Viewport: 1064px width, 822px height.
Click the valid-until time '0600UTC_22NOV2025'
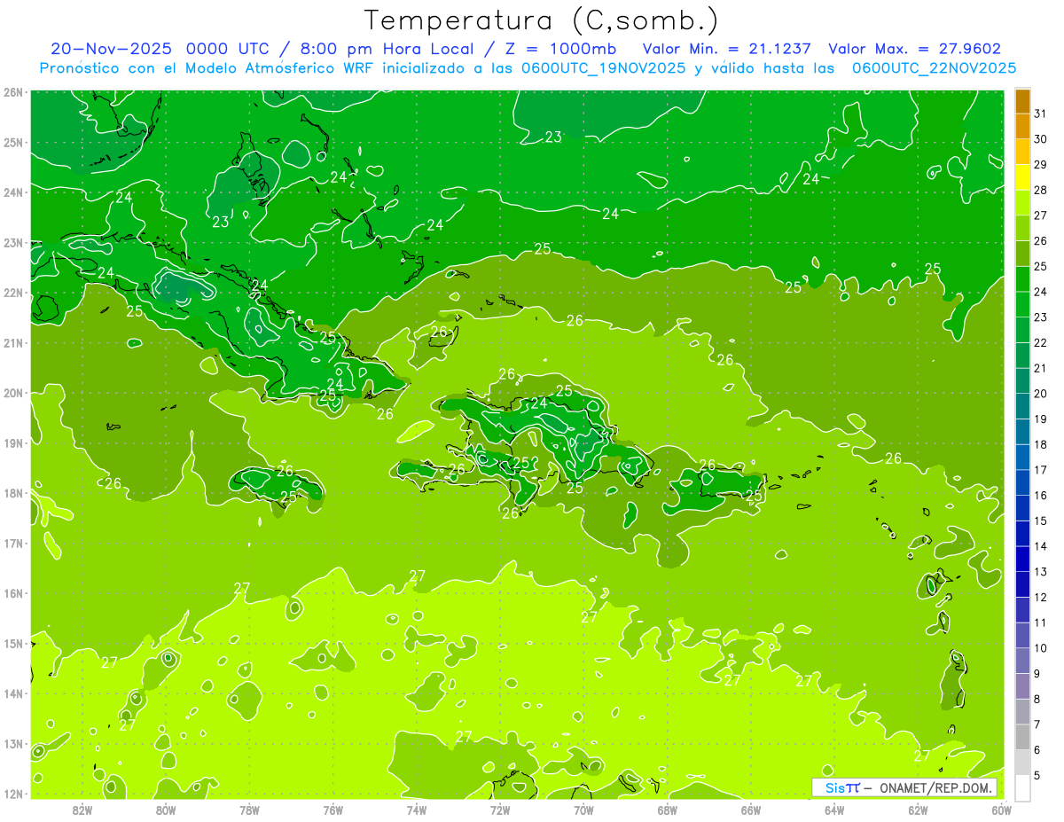[x=934, y=68]
